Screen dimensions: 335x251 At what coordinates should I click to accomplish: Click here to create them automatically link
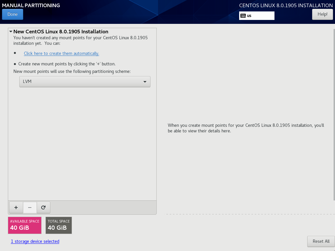[61, 53]
